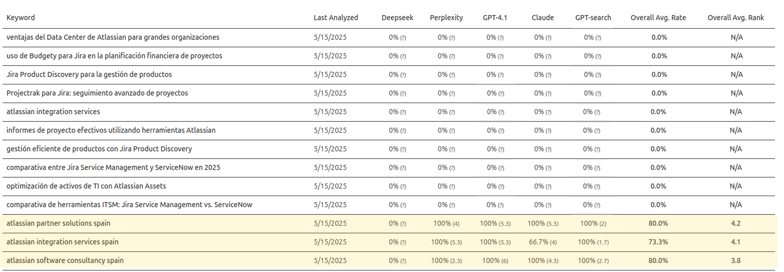Screen dimensions: 784x272
Task: Click Deepseek (?) icon in 'Jira Product Discovery para la gestión' row
Action: point(403,75)
